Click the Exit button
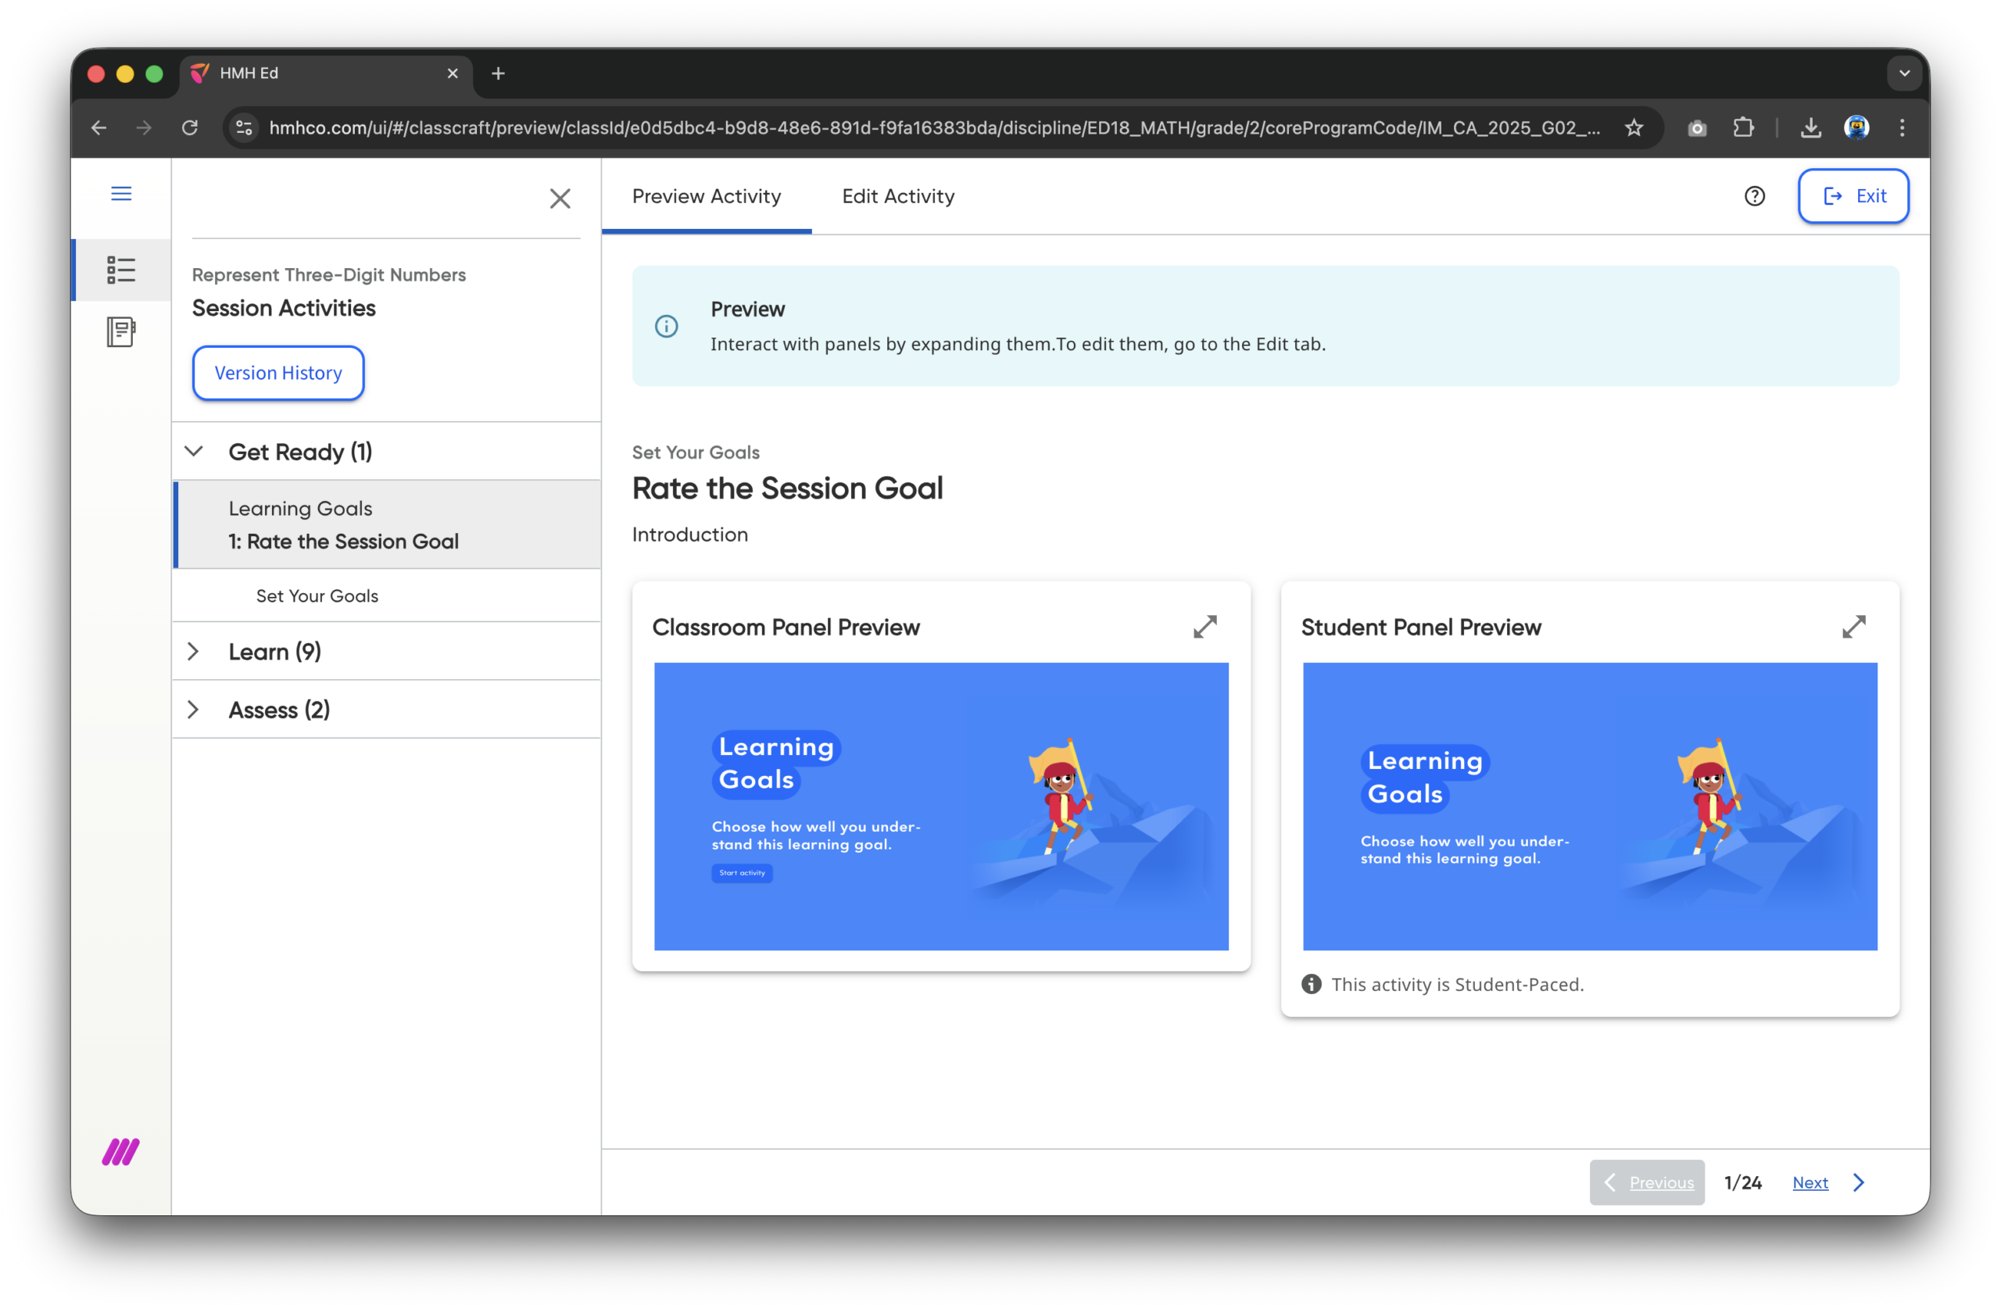Image resolution: width=2001 pixels, height=1309 pixels. pyautogui.click(x=1853, y=196)
